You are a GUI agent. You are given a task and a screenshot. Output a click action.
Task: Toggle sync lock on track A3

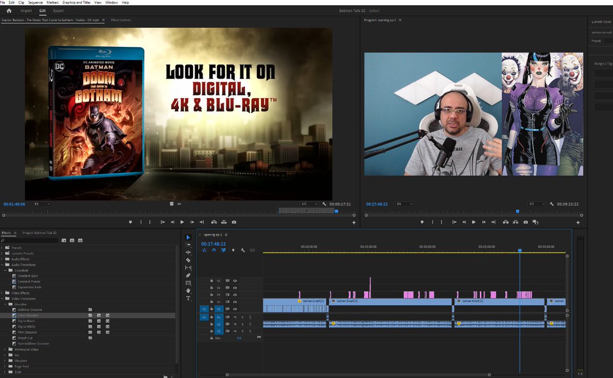pyautogui.click(x=227, y=331)
